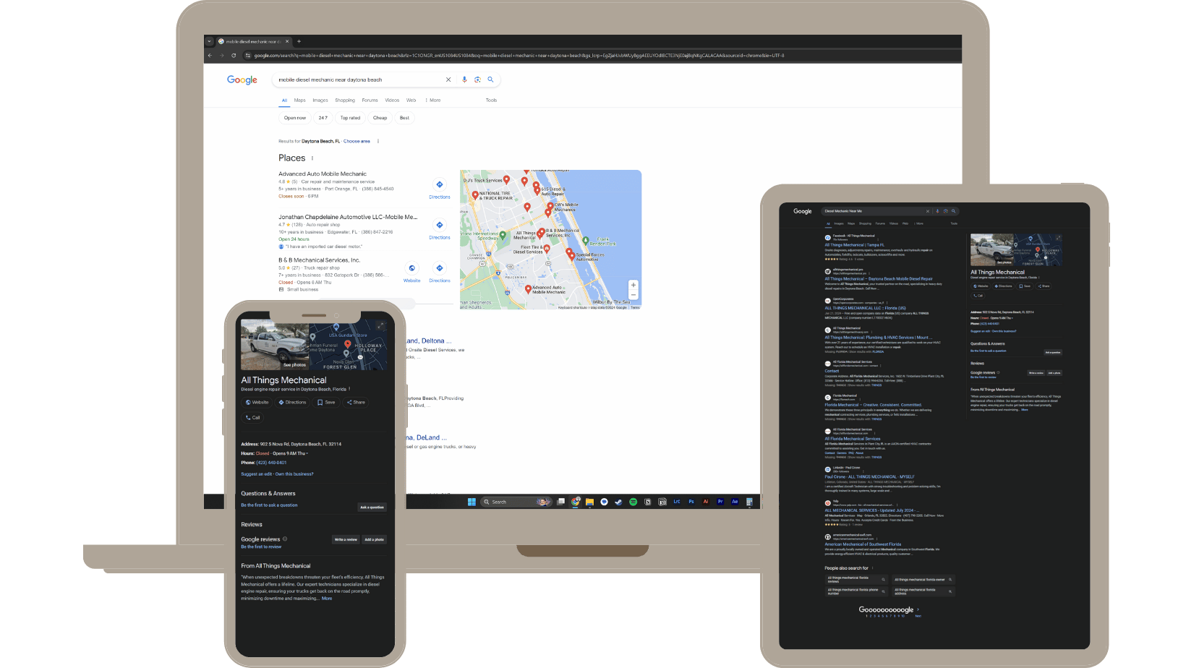Switch to the Forums tab on laptop
This screenshot has width=1186, height=668.
[x=370, y=100]
